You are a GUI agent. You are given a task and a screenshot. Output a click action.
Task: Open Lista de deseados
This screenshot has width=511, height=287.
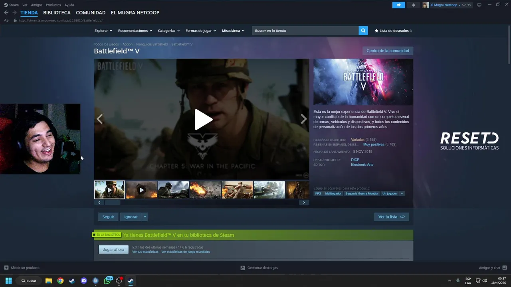(393, 31)
